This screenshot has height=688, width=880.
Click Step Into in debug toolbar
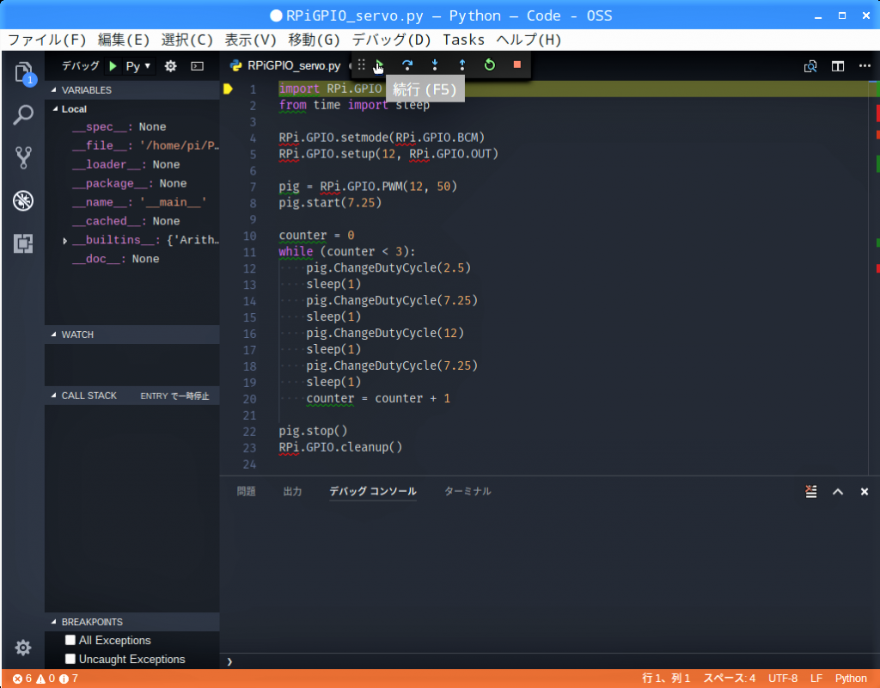(x=434, y=65)
